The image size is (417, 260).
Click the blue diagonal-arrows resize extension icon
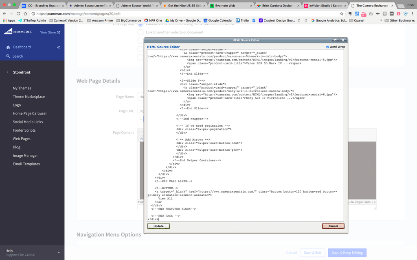(357, 13)
